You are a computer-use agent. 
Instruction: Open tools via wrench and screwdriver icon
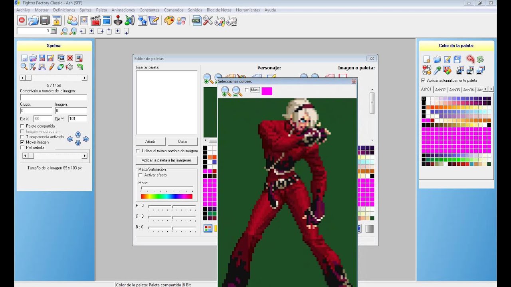208,20
